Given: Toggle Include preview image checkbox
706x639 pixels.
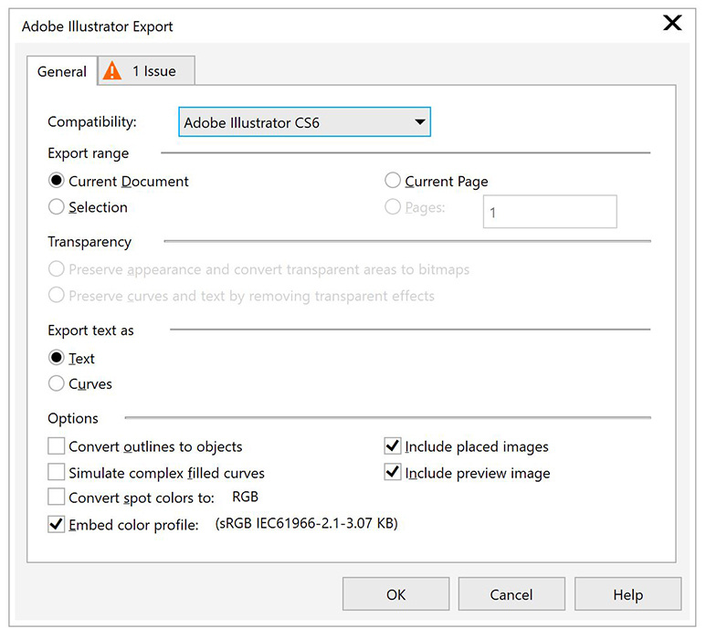Looking at the screenshot, I should 394,473.
